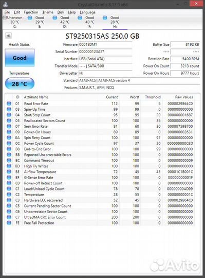The width and height of the screenshot is (205, 278).
Task: Click the status icon for Load/Unload Cycle Count
Action: pyautogui.click(x=9, y=189)
